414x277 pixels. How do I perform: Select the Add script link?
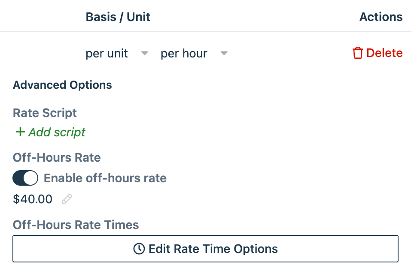click(56, 132)
